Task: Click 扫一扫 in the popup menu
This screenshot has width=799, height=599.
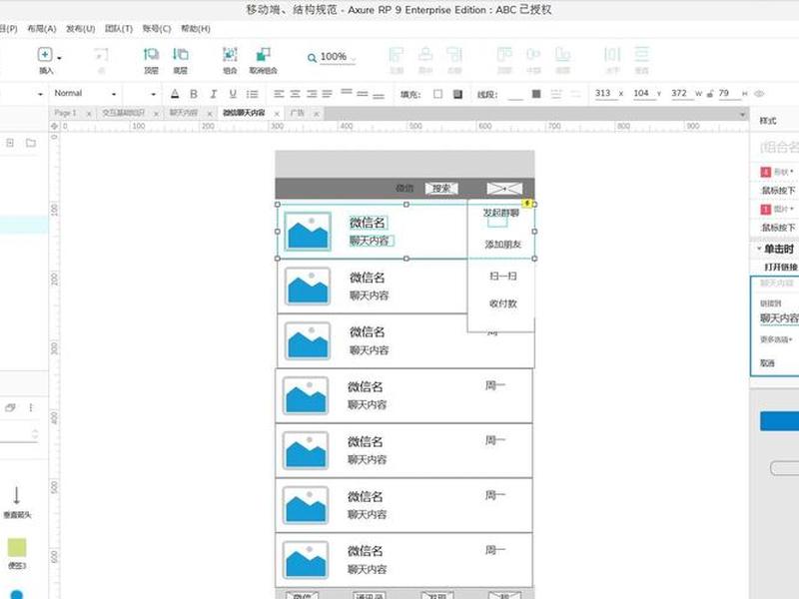Action: (503, 277)
